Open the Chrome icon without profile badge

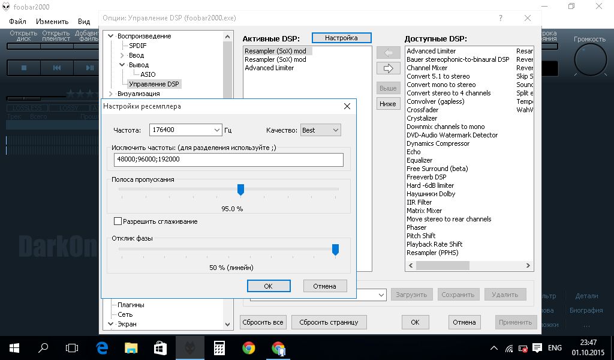coord(249,348)
